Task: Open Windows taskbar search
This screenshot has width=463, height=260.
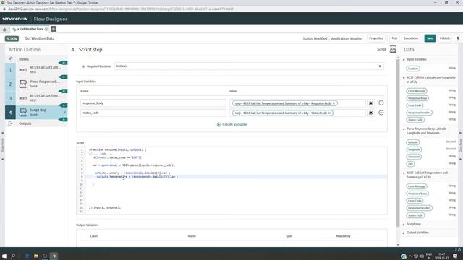Action: tap(13, 256)
